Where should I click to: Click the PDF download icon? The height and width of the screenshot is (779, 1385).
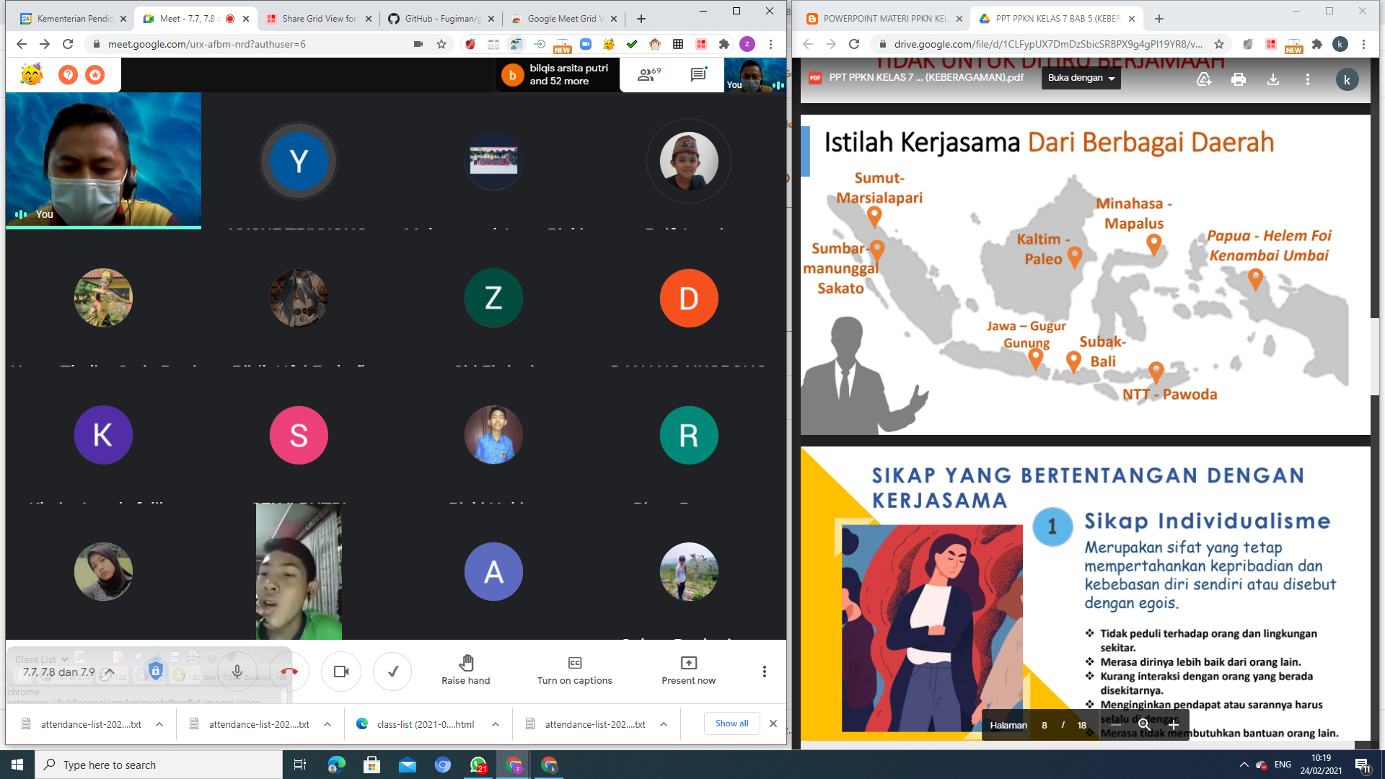[x=1273, y=79]
